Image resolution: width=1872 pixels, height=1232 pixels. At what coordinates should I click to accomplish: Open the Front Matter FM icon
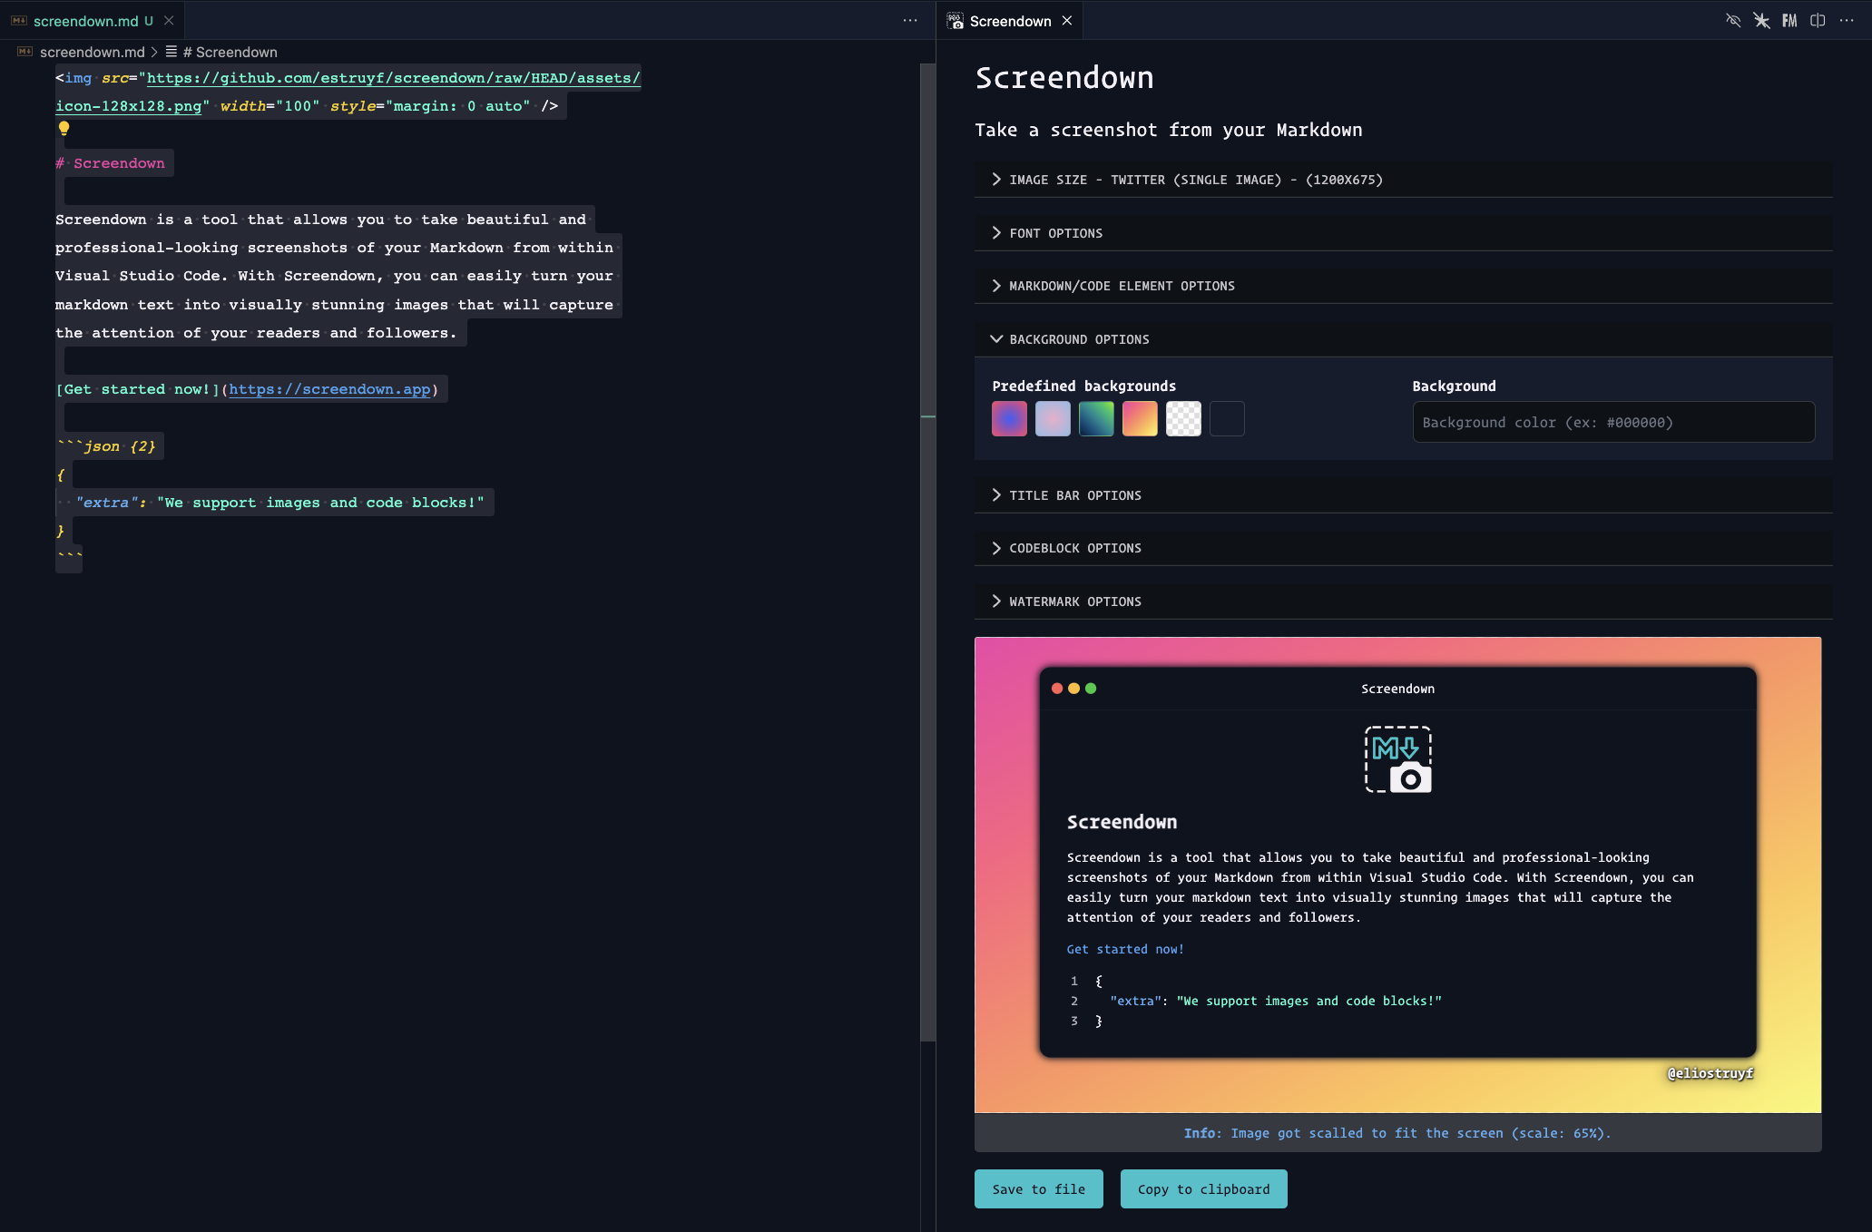coord(1789,20)
